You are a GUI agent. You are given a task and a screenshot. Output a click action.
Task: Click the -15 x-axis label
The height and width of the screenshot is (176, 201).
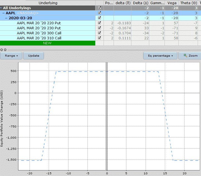point(49,173)
